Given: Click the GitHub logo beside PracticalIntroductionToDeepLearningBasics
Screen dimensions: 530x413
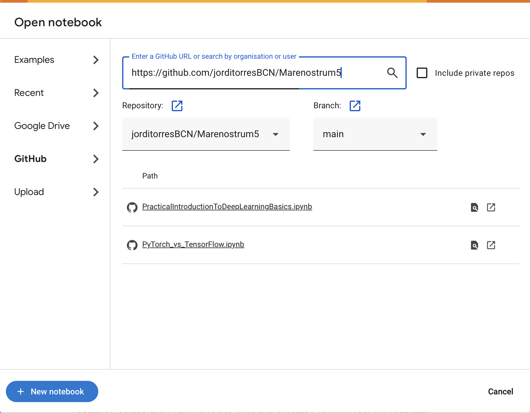Looking at the screenshot, I should coord(132,207).
